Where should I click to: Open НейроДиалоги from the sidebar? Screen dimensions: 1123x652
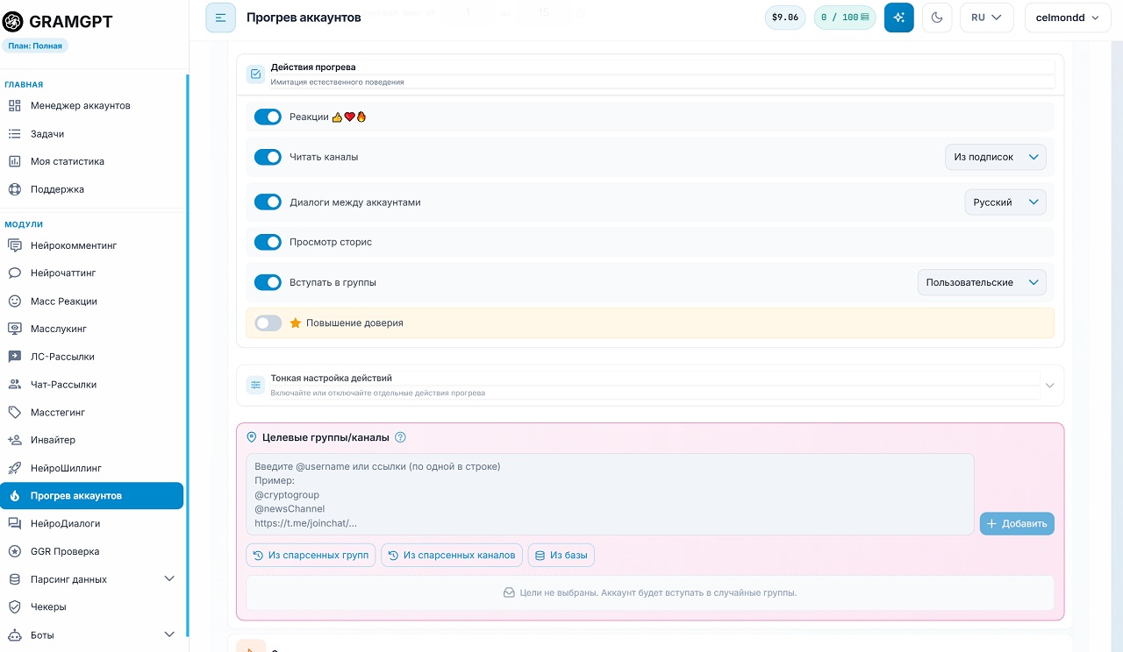click(92, 523)
